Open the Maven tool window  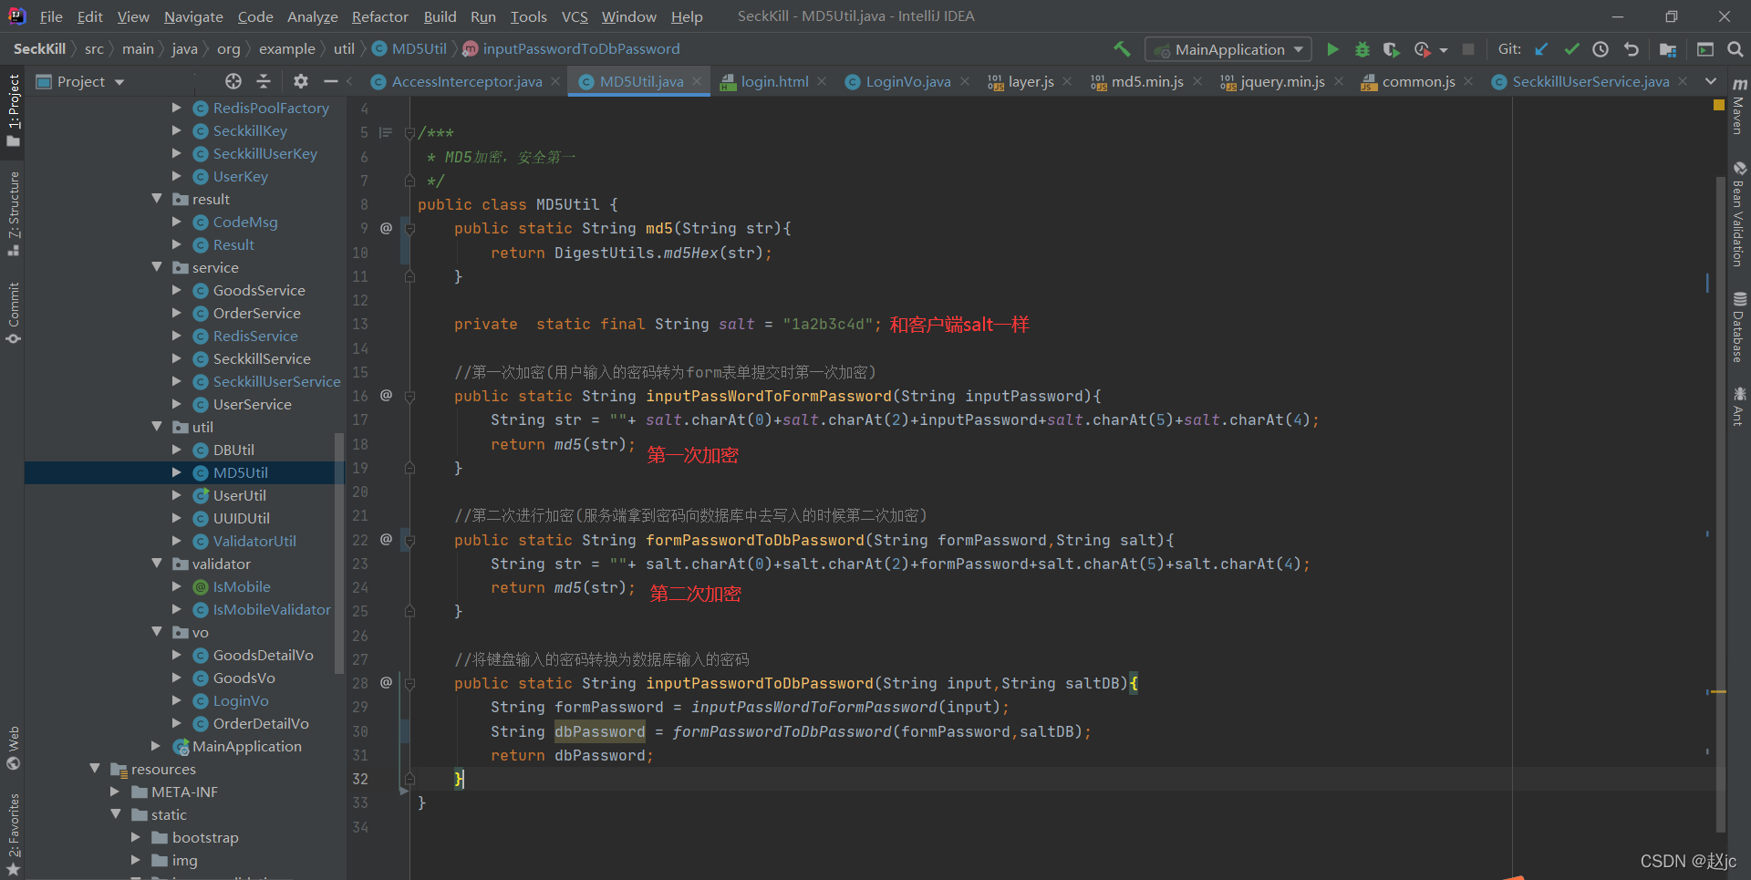tap(1739, 107)
